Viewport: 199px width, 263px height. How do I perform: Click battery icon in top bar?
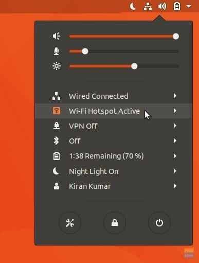pyautogui.click(x=177, y=7)
